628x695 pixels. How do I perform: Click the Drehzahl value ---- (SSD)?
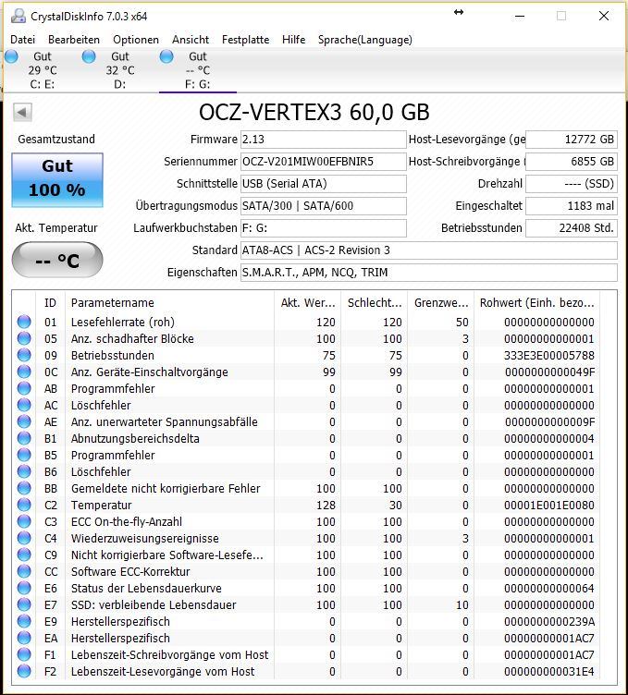572,184
